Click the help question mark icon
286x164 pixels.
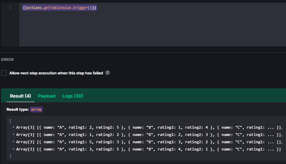[108, 73]
